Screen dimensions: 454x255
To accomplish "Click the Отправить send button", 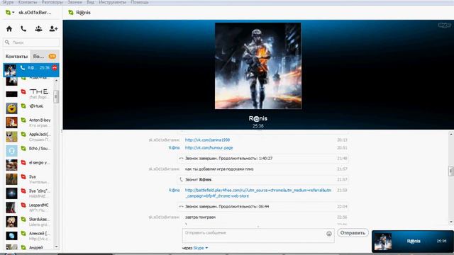I will pyautogui.click(x=353, y=233).
